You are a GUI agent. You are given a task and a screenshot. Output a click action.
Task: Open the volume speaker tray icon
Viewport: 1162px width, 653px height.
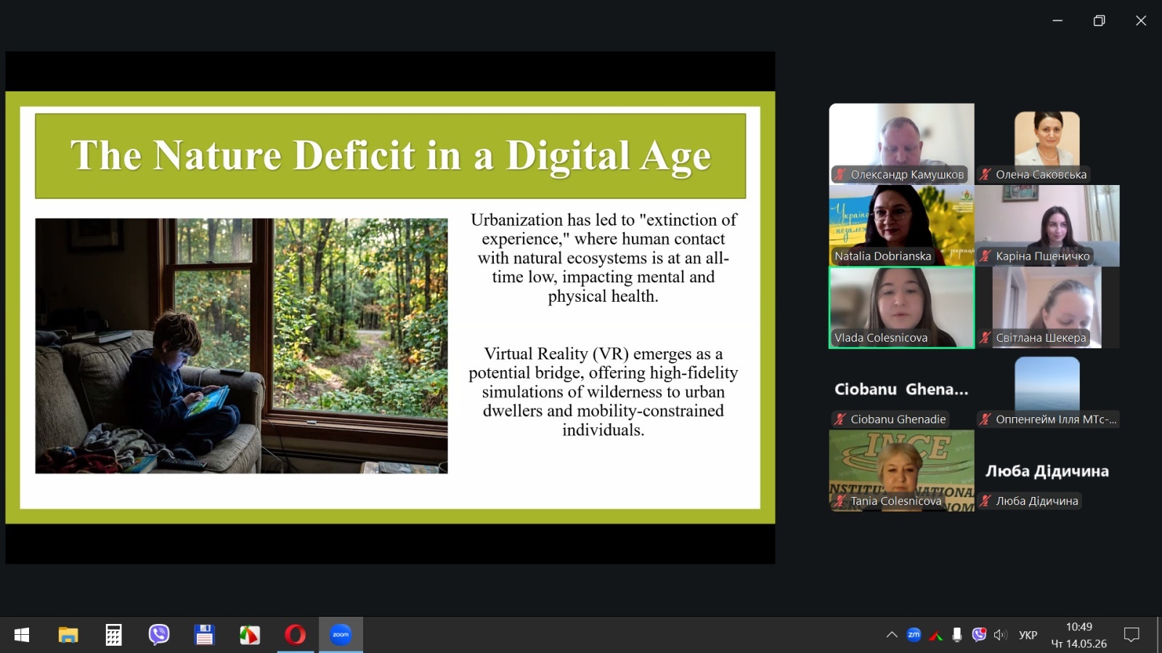tap(1001, 635)
